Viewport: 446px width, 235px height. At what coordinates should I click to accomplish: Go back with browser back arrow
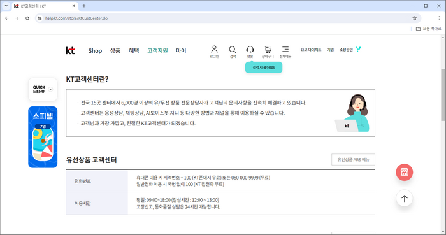click(x=7, y=18)
